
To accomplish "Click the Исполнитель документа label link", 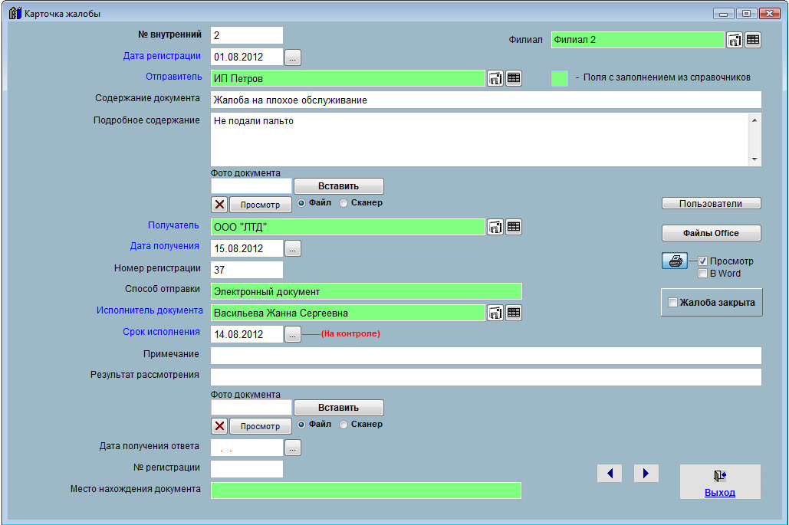I will coord(150,310).
